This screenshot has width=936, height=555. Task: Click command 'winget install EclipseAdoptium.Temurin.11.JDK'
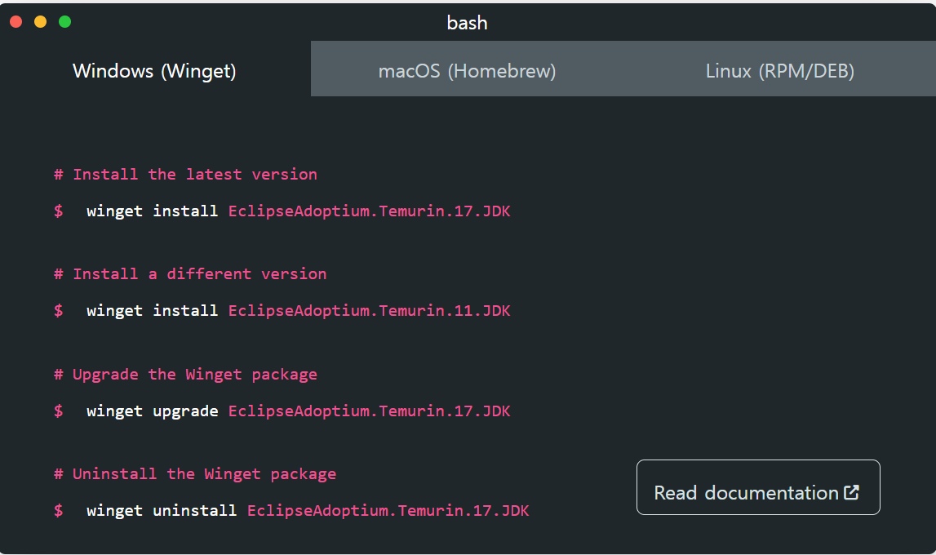click(x=299, y=311)
